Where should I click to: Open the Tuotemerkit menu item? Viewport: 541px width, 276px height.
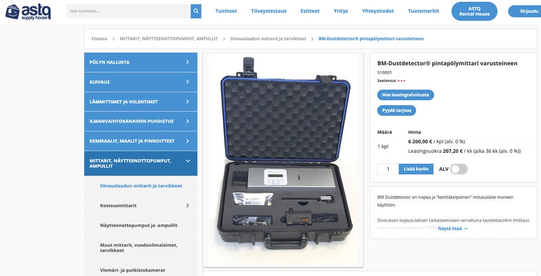click(x=423, y=11)
